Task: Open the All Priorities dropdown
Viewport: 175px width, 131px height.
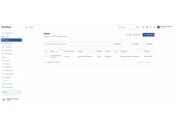Action: coord(137,44)
